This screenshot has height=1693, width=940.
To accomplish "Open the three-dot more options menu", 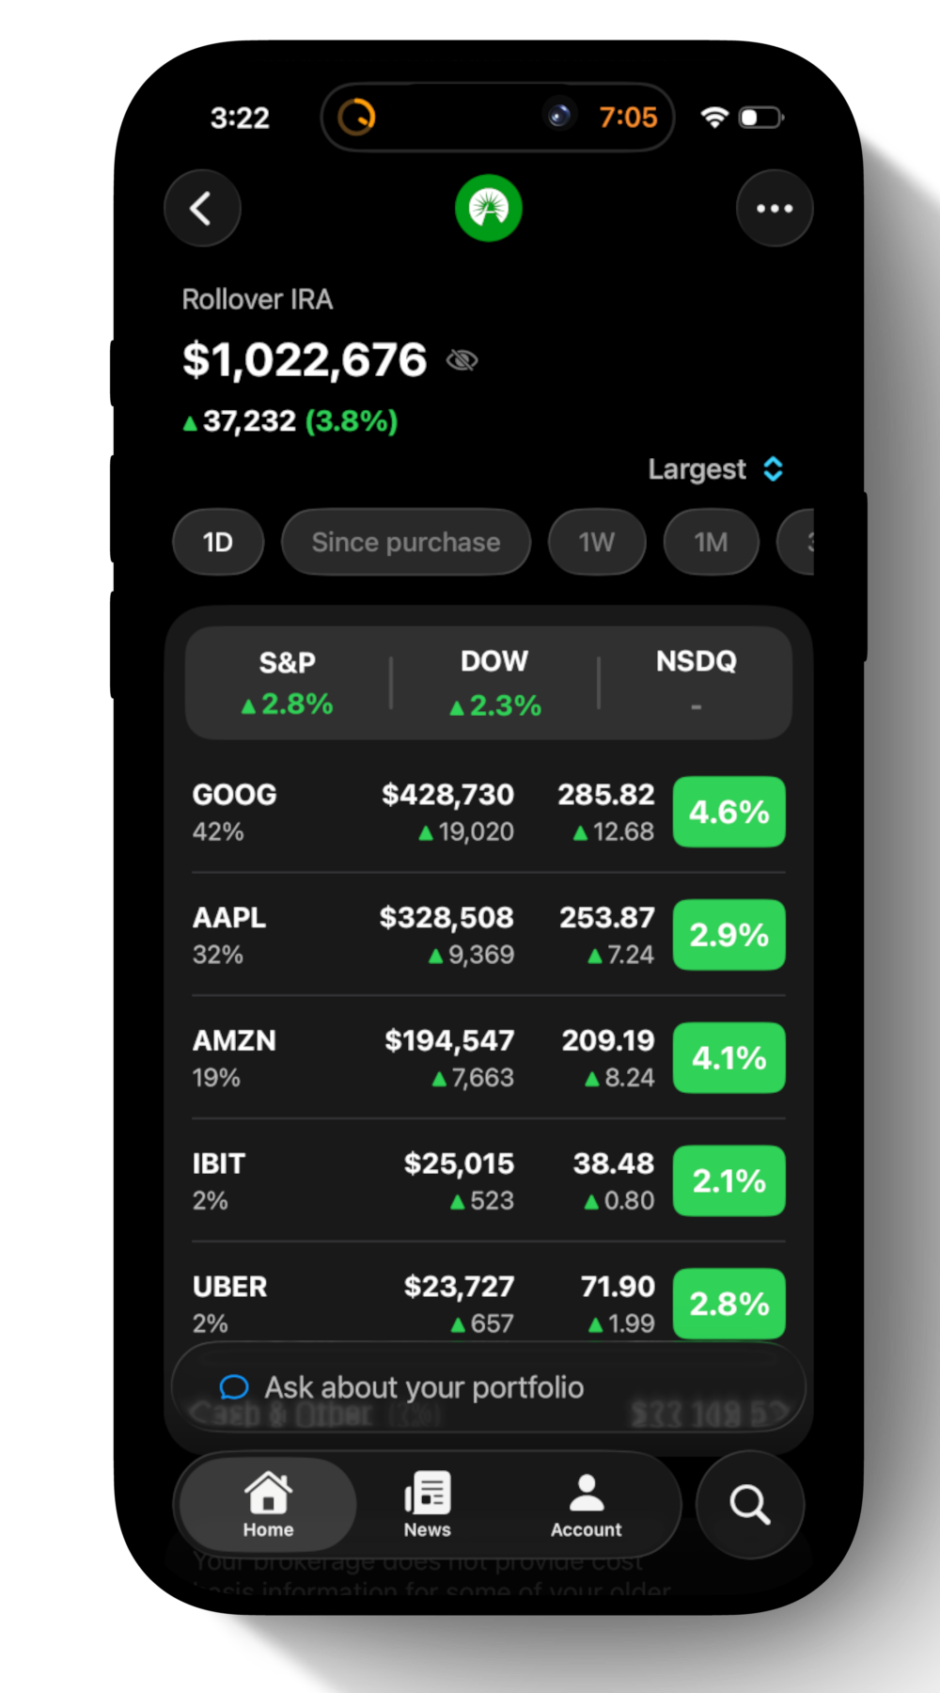I will point(774,208).
